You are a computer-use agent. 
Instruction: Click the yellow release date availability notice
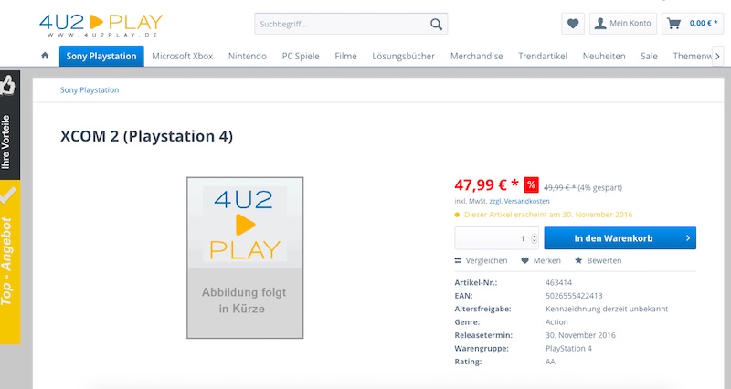[544, 215]
